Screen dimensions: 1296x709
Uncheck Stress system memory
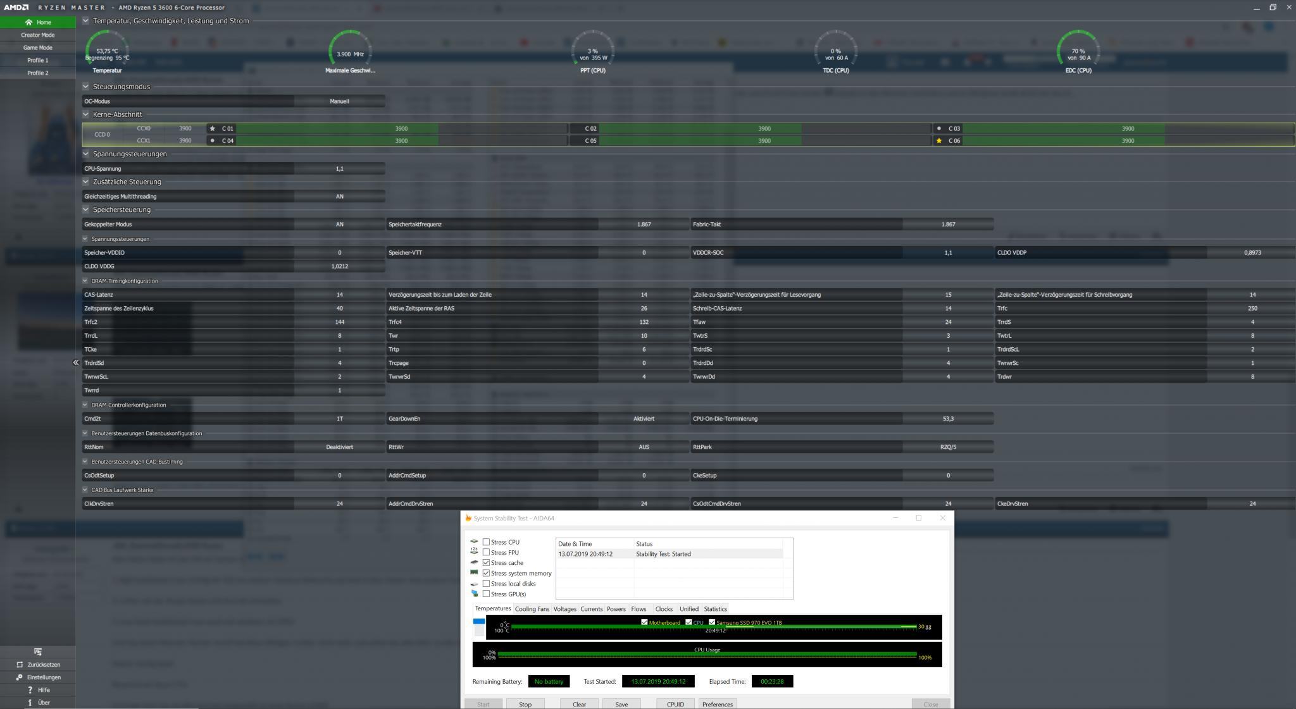pos(486,573)
